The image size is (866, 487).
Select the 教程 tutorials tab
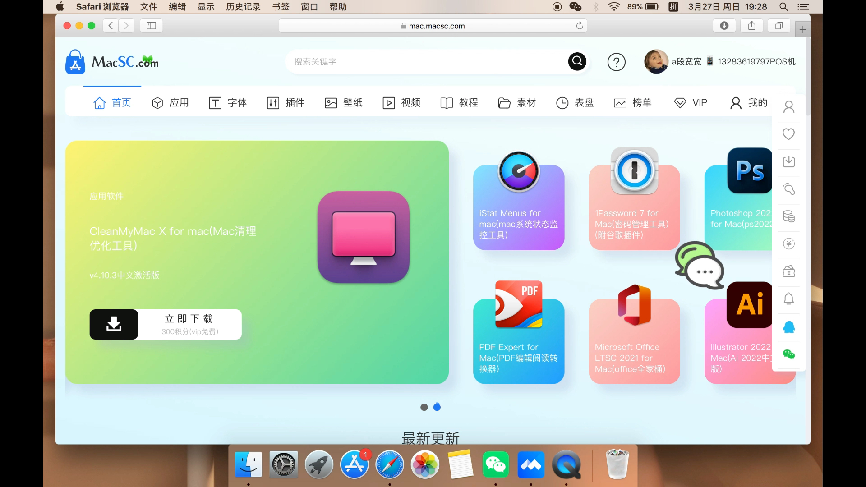pos(459,103)
